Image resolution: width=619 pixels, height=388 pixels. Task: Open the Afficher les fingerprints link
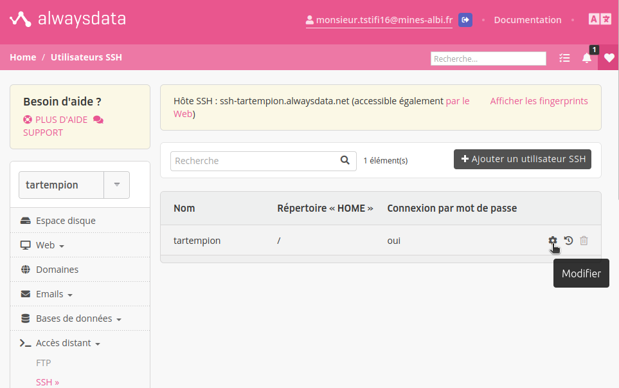539,101
